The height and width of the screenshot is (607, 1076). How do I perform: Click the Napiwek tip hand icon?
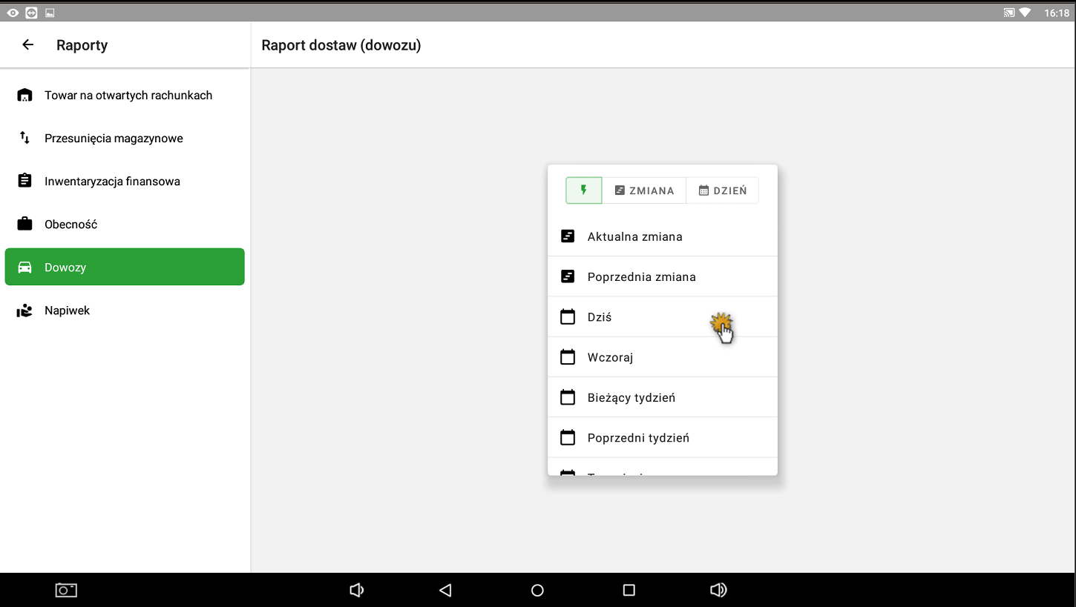(24, 311)
